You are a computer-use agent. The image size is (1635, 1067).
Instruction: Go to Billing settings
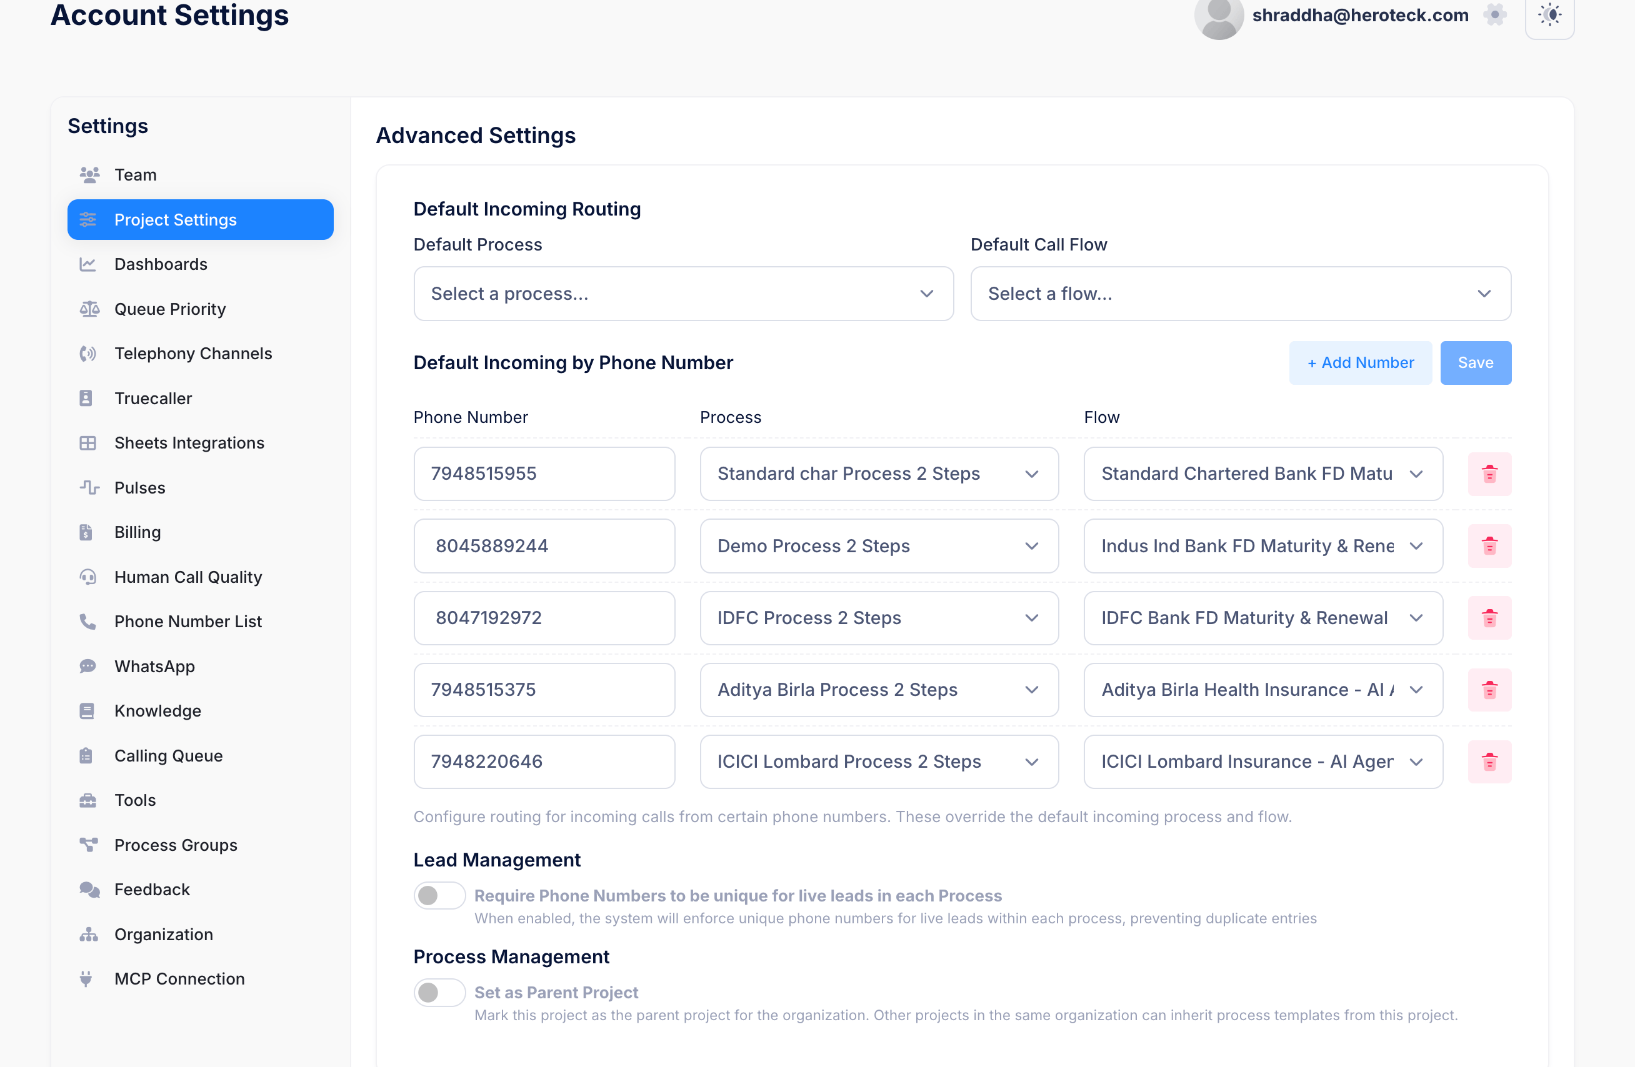click(x=200, y=532)
